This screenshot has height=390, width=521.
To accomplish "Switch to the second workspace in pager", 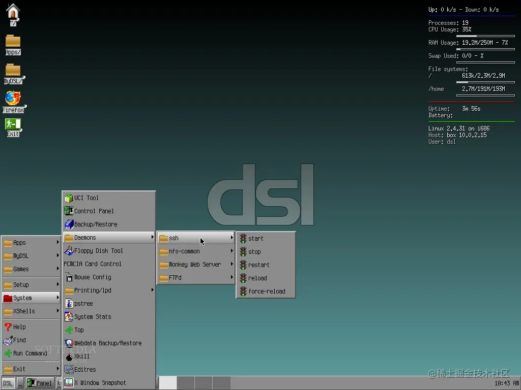I will click(186, 383).
